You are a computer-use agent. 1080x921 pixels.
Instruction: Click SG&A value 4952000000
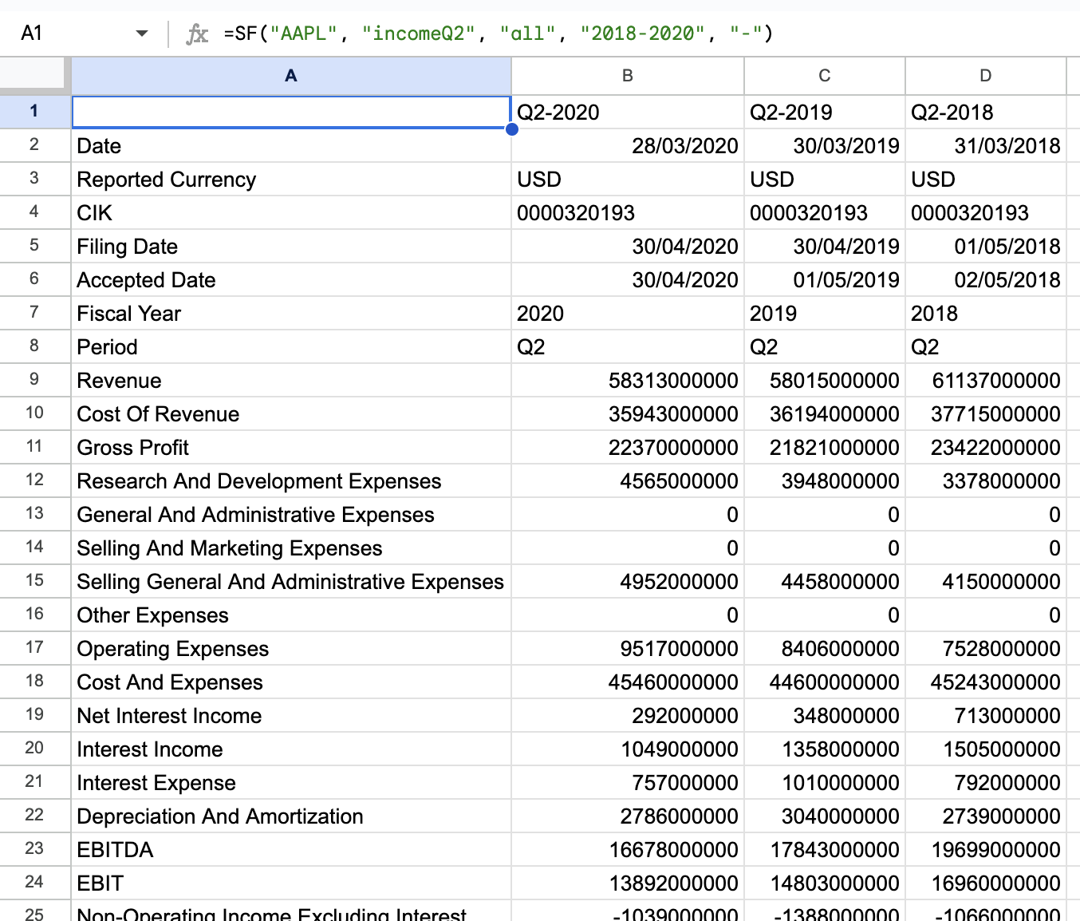point(628,581)
